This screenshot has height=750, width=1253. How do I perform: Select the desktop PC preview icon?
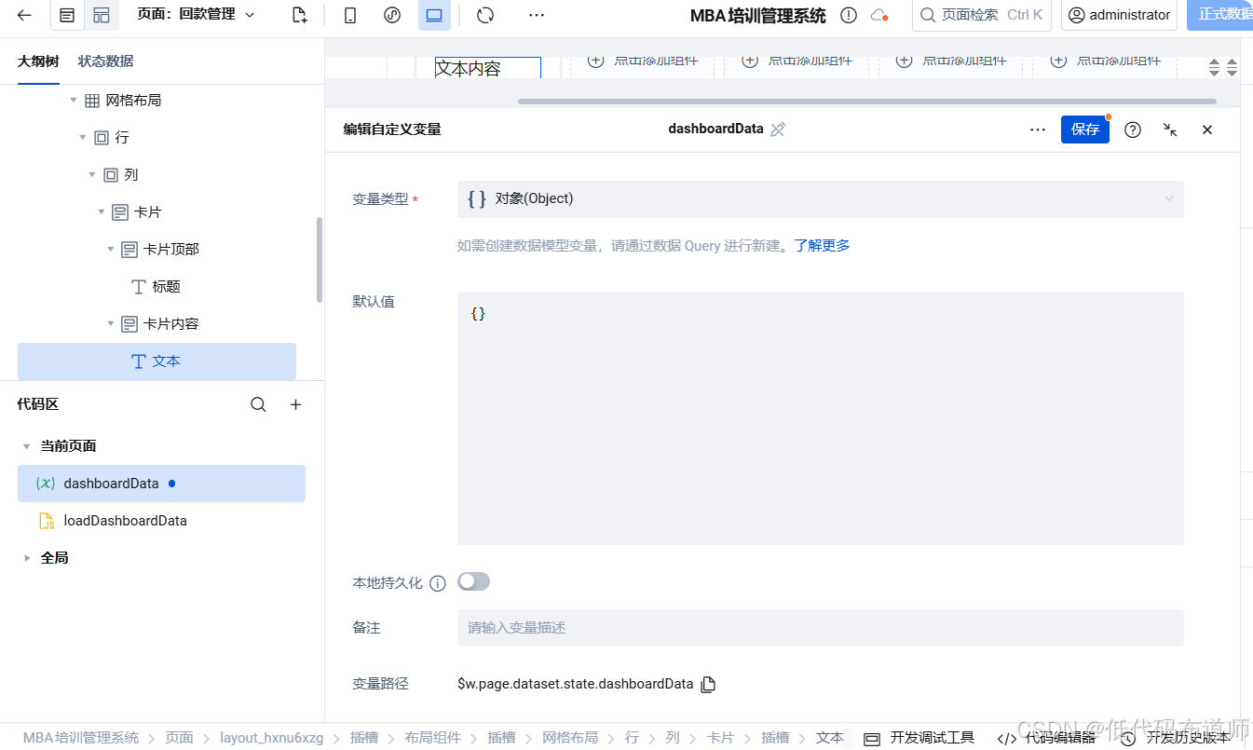click(x=434, y=15)
